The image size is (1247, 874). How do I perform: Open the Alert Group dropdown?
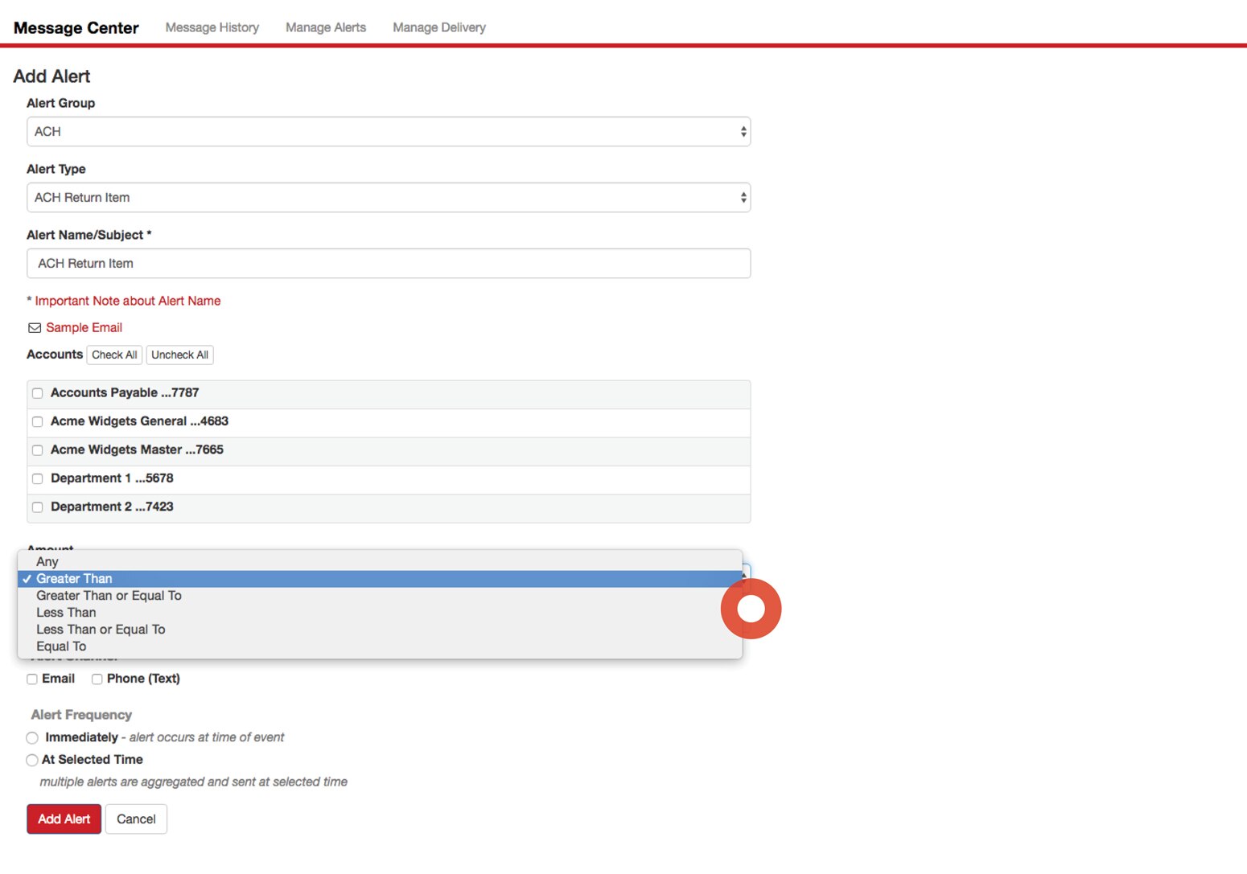tap(389, 131)
